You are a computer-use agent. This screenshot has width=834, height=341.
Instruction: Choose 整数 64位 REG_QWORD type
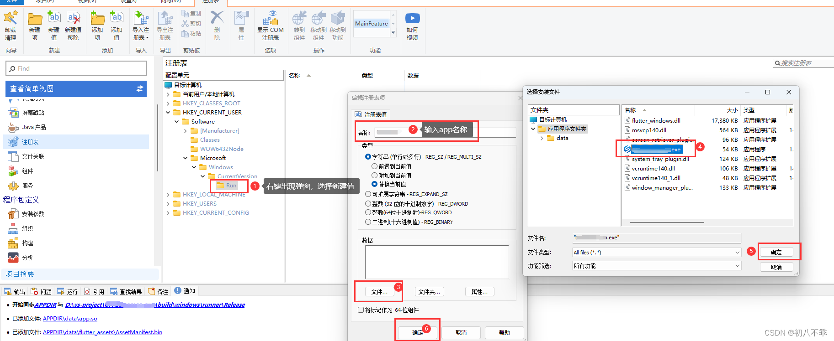(x=368, y=212)
